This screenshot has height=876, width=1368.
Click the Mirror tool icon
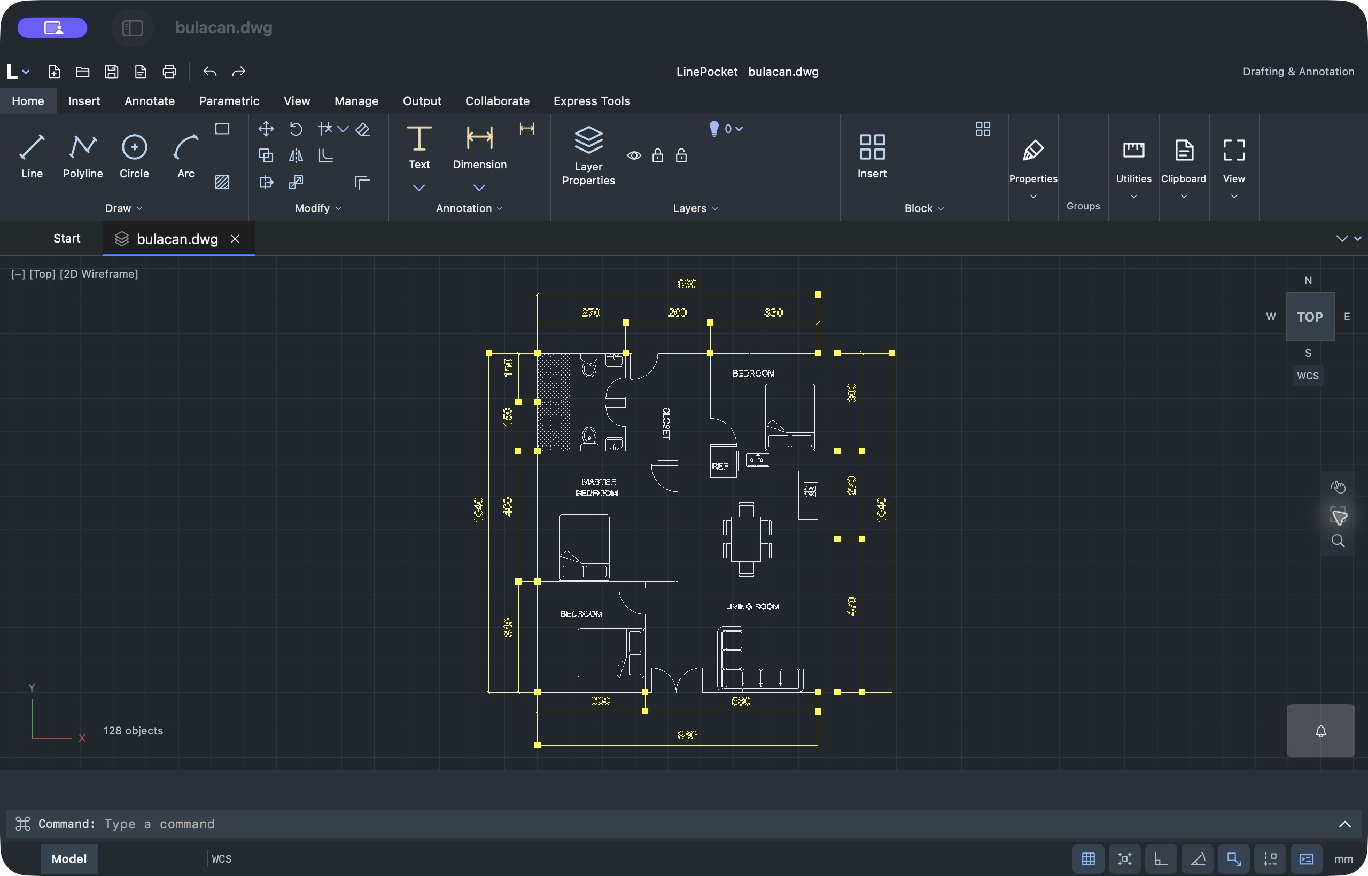(296, 155)
